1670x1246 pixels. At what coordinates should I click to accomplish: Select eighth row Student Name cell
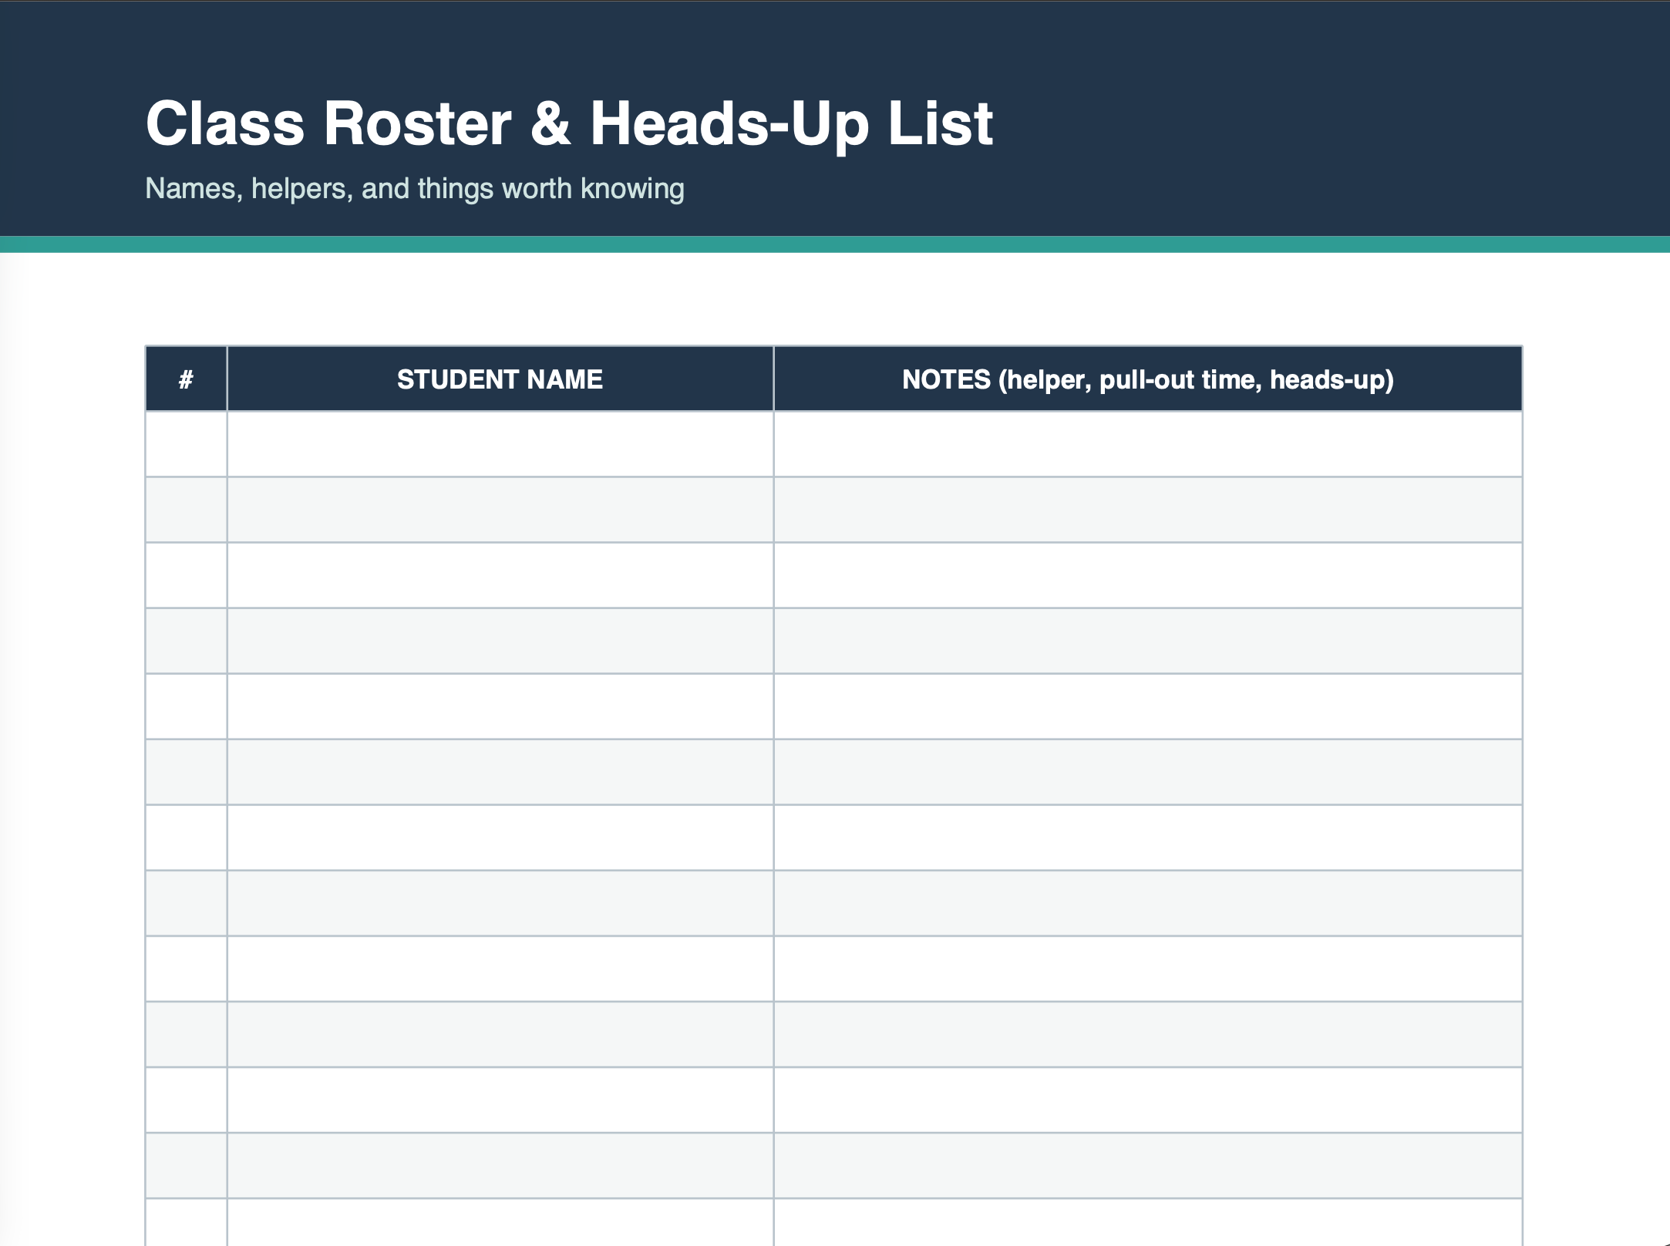coord(500,903)
